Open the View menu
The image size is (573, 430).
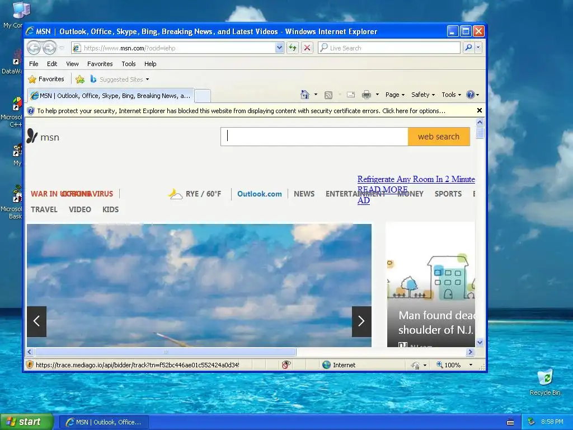72,64
